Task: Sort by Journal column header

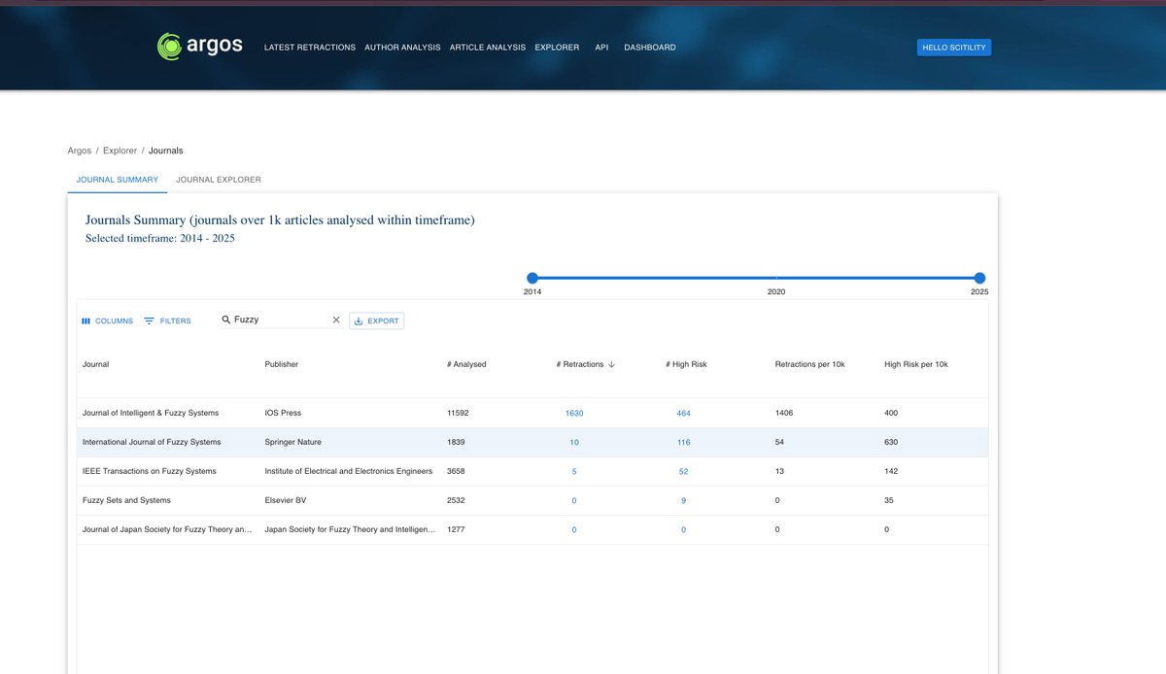Action: point(96,364)
